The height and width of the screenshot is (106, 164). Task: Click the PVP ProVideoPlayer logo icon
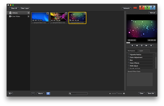point(147,8)
